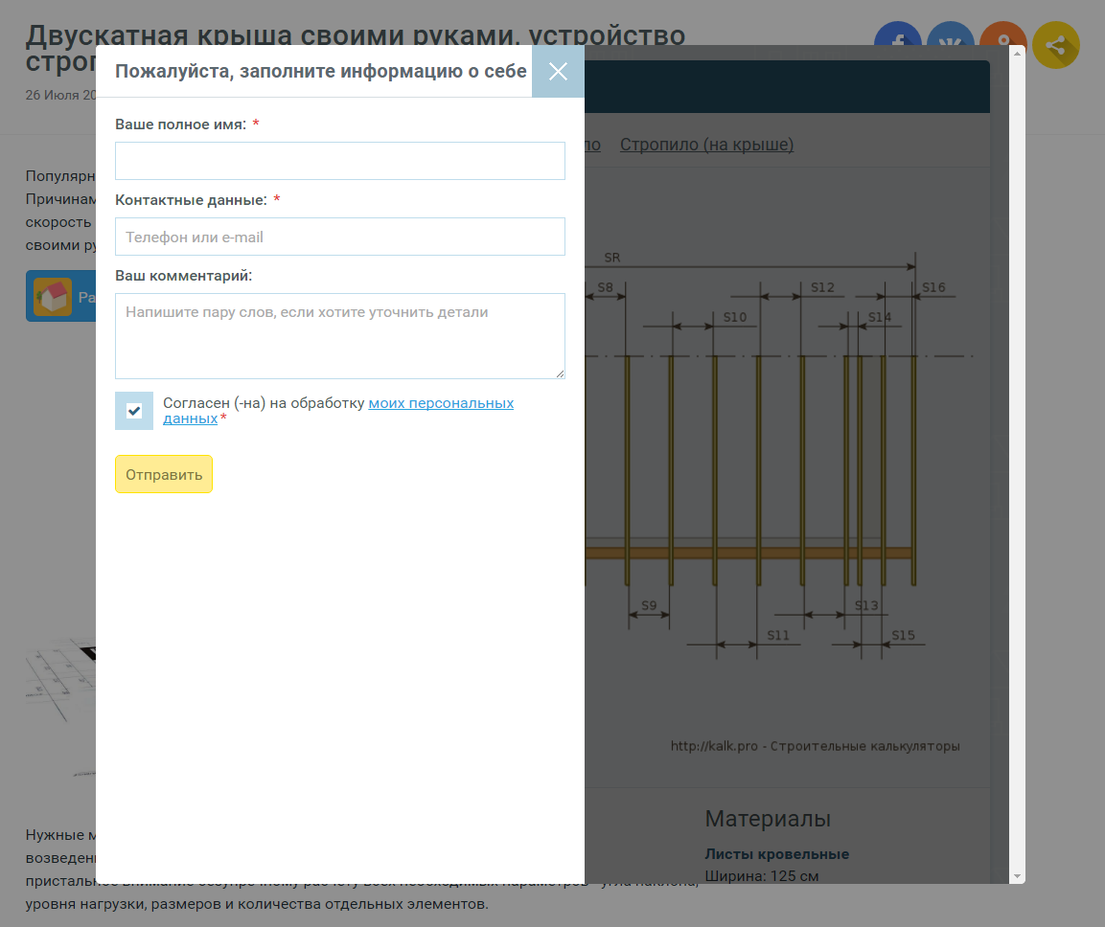Close the personal info form dialog
The height and width of the screenshot is (927, 1105).
tap(558, 71)
